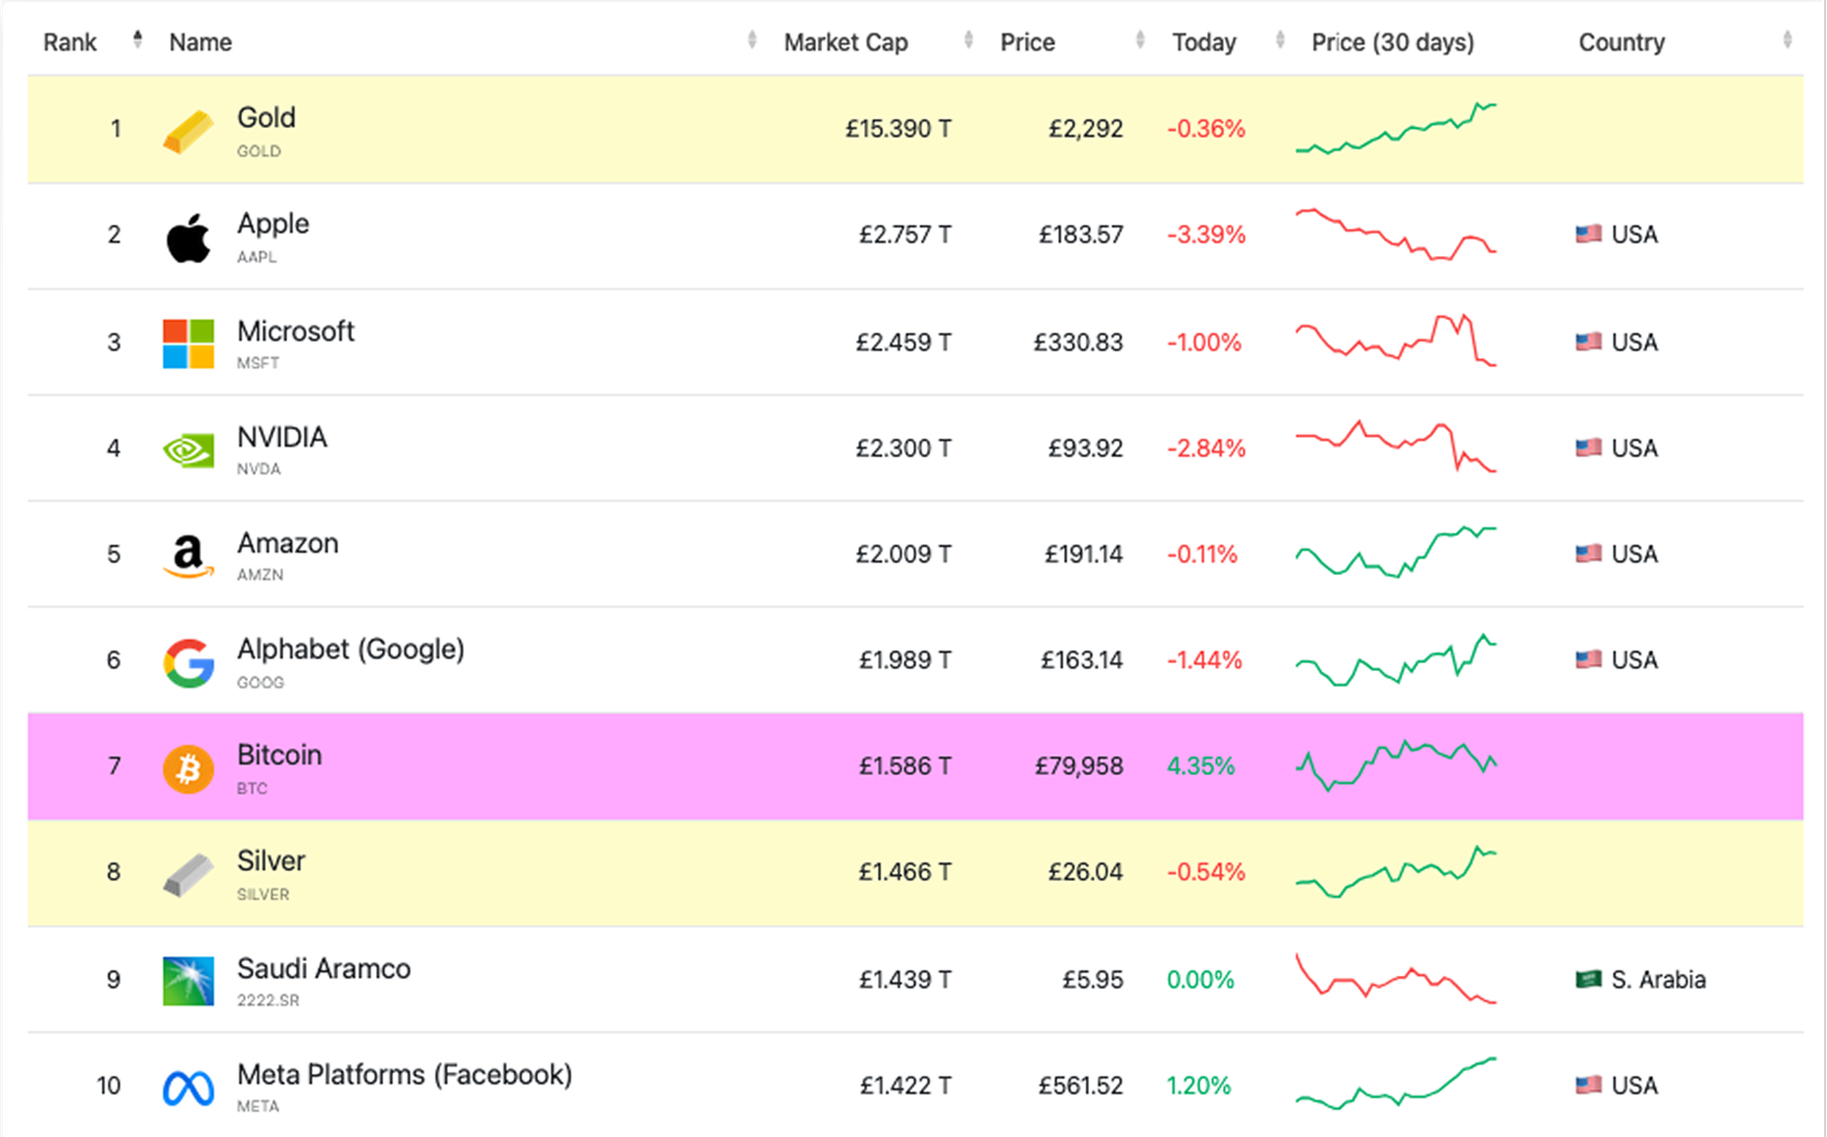Click the NVIDIA logo icon
The width and height of the screenshot is (1827, 1137).
click(188, 450)
